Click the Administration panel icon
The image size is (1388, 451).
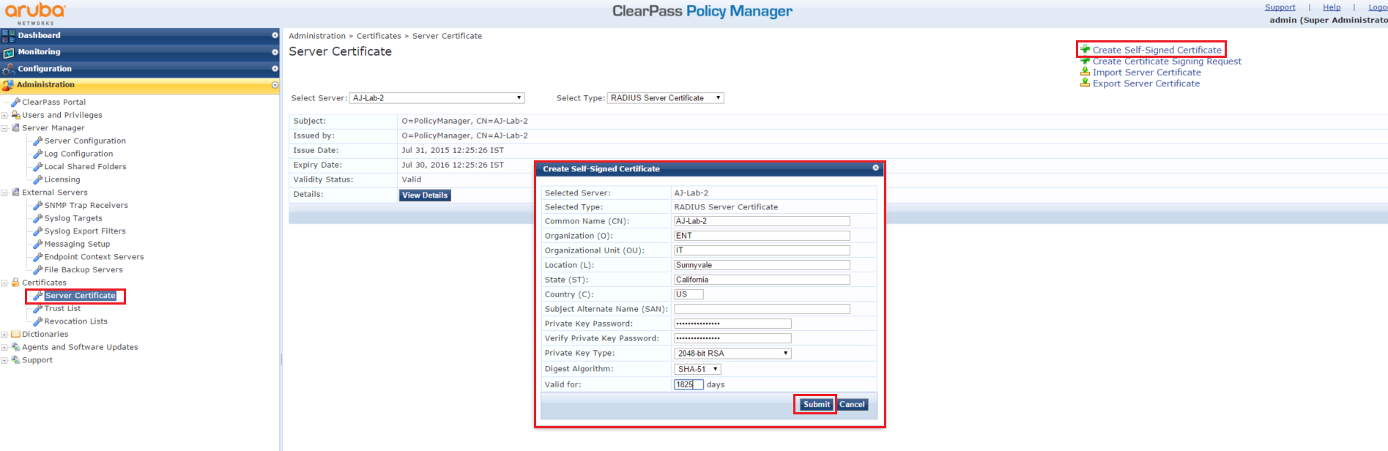click(8, 86)
